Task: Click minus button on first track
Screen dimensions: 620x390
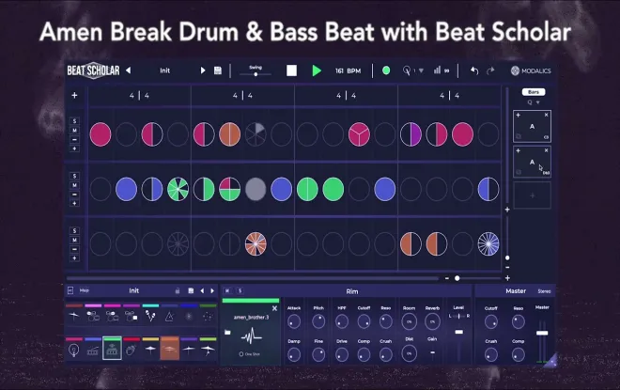Action: [x=74, y=140]
